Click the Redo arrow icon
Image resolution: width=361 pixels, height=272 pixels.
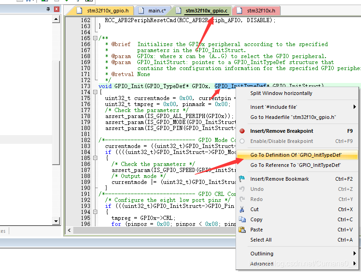pyautogui.click(x=242, y=199)
